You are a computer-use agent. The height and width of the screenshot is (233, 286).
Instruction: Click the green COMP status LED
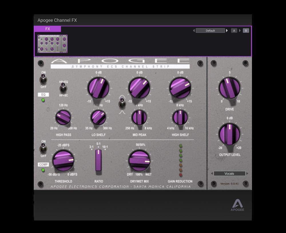[x=43, y=170]
